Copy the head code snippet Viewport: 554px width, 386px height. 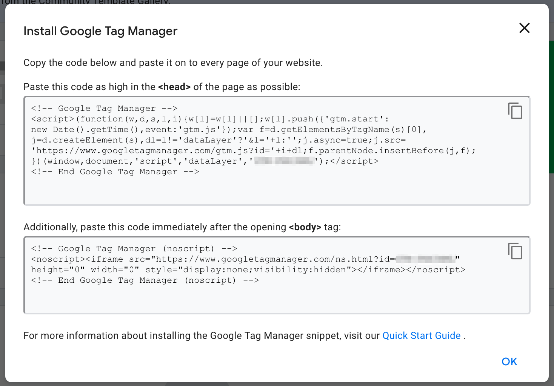(x=515, y=111)
